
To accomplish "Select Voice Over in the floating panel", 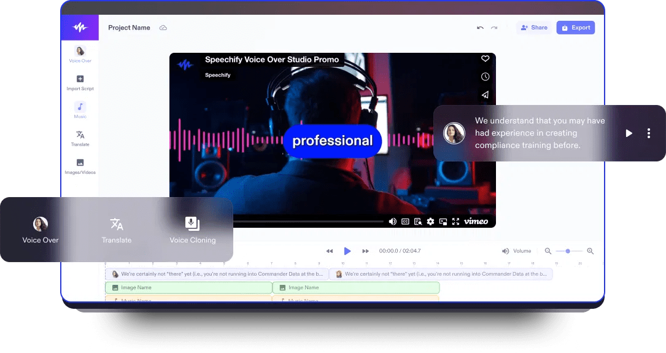I will (41, 230).
